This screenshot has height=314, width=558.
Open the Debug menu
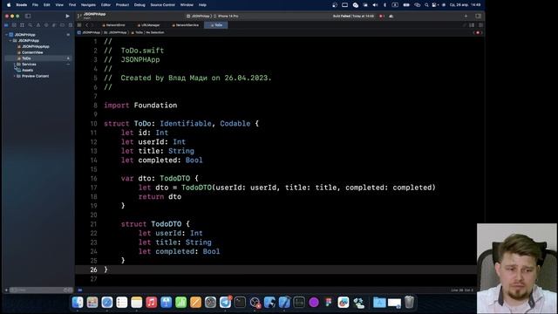coord(139,5)
